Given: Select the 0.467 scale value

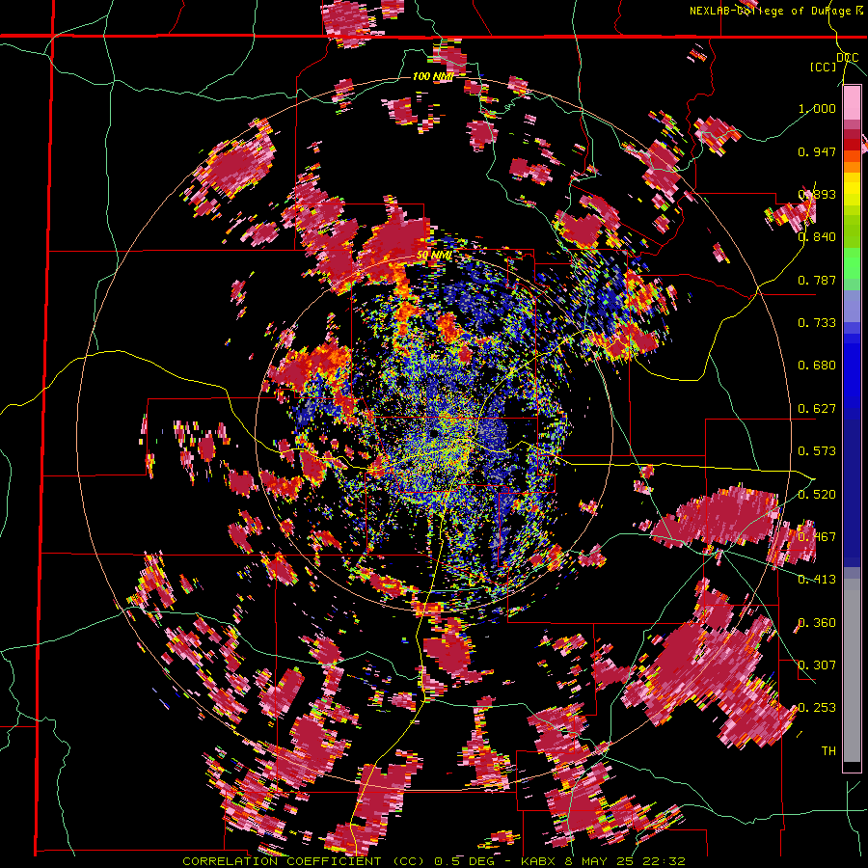Looking at the screenshot, I should (817, 537).
